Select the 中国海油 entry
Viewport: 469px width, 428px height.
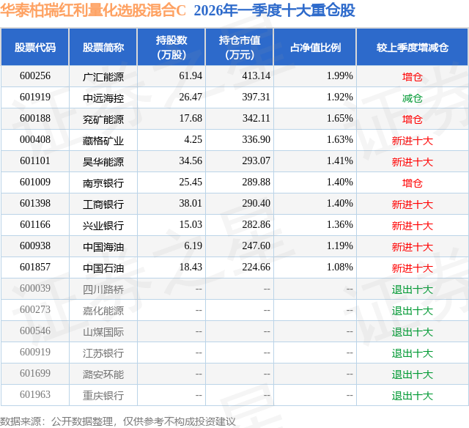pyautogui.click(x=103, y=246)
